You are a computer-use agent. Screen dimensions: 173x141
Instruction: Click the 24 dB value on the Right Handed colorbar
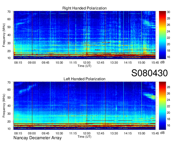click(x=168, y=31)
